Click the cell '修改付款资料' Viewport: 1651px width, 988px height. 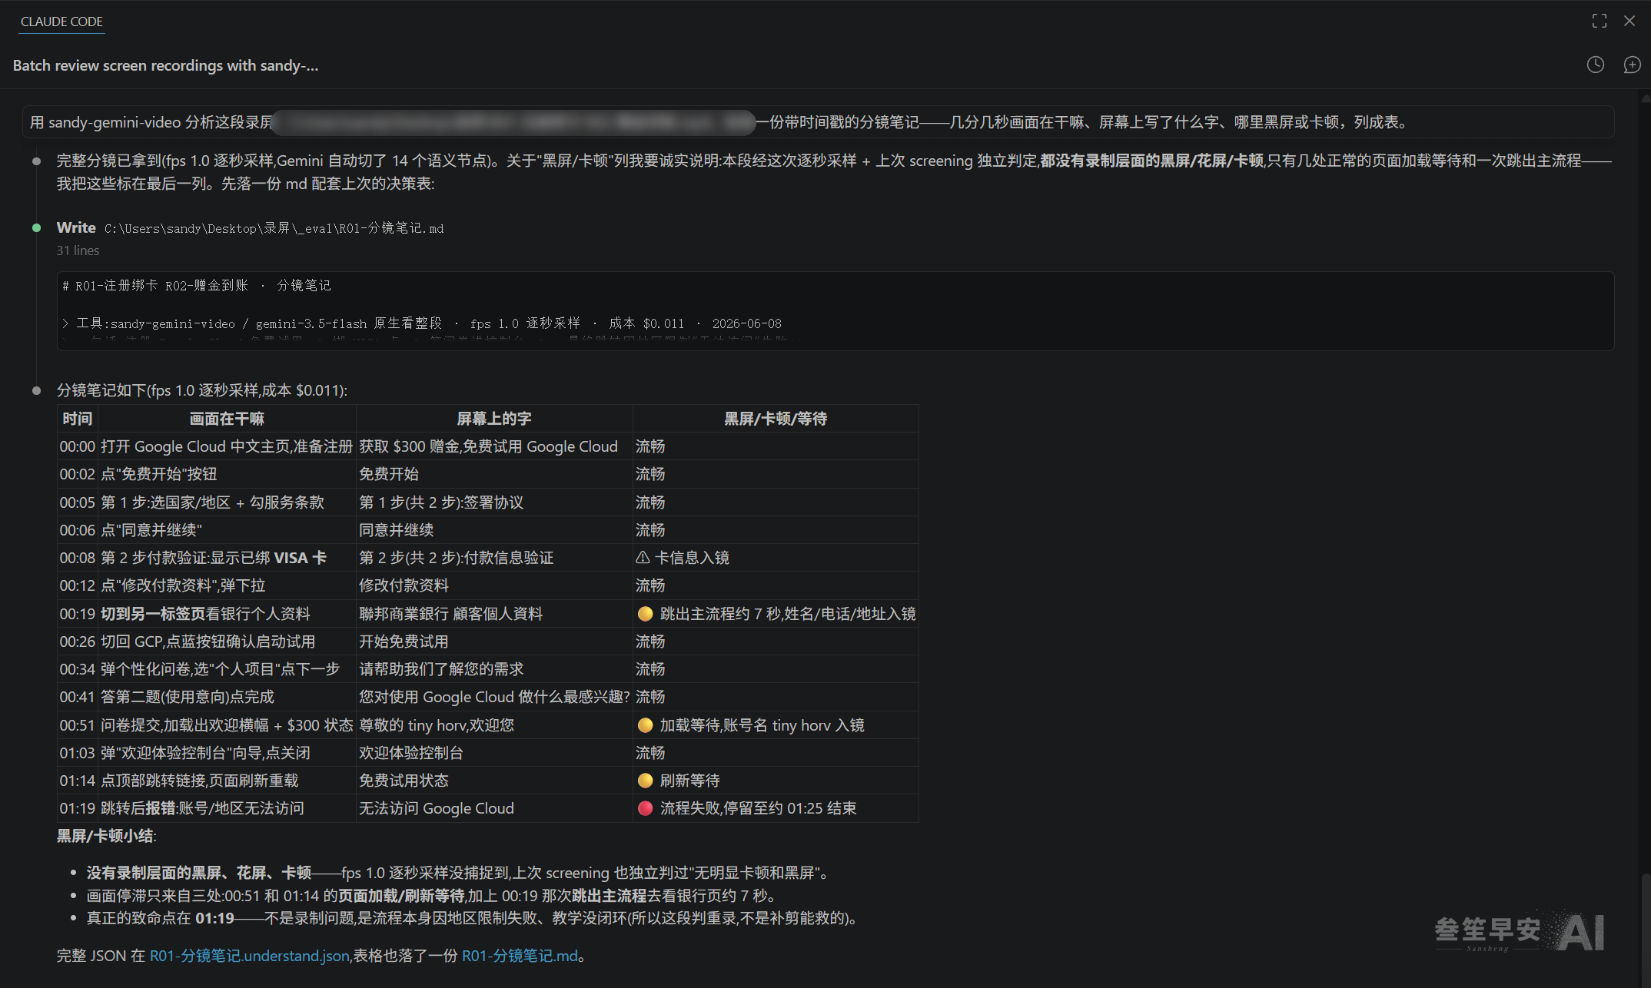pos(494,585)
